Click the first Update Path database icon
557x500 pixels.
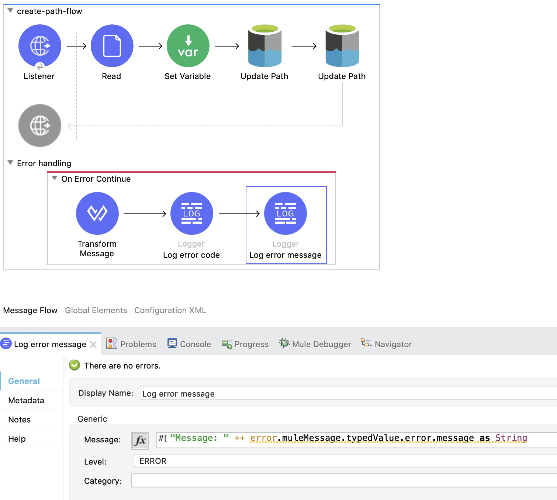tap(264, 46)
